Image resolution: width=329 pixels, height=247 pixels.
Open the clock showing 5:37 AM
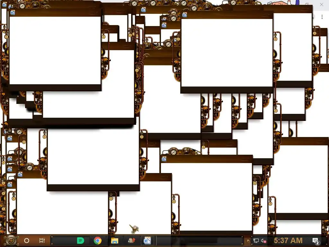point(288,240)
